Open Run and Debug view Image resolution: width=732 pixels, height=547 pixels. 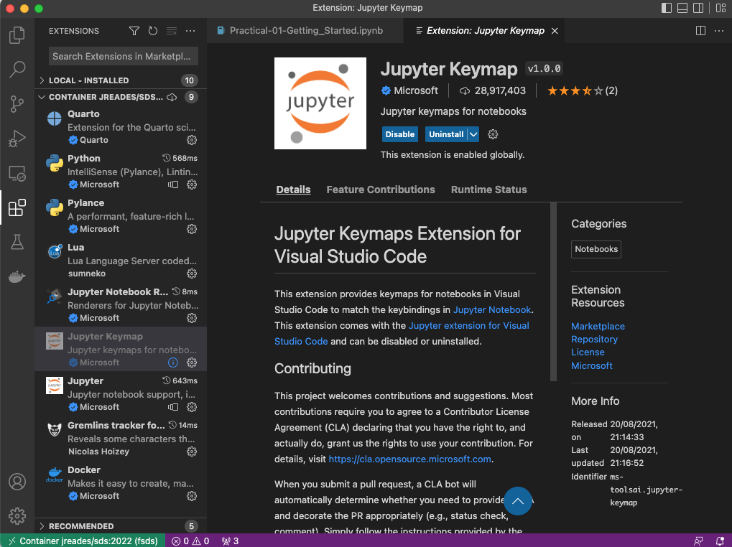click(x=17, y=139)
